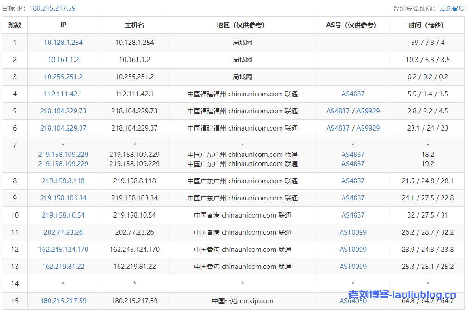This screenshot has width=468, height=312.
Task: Open the blue 202.77.23.26 IP link
Action: (63, 232)
